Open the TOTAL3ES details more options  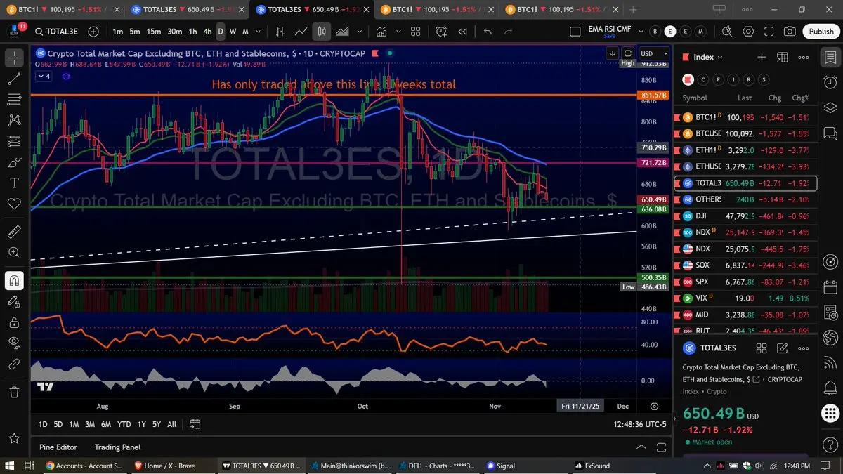pyautogui.click(x=804, y=348)
